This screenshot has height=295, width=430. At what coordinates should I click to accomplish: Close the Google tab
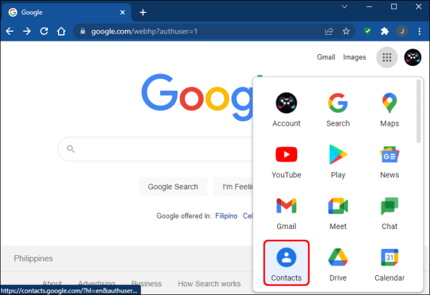[x=122, y=12]
